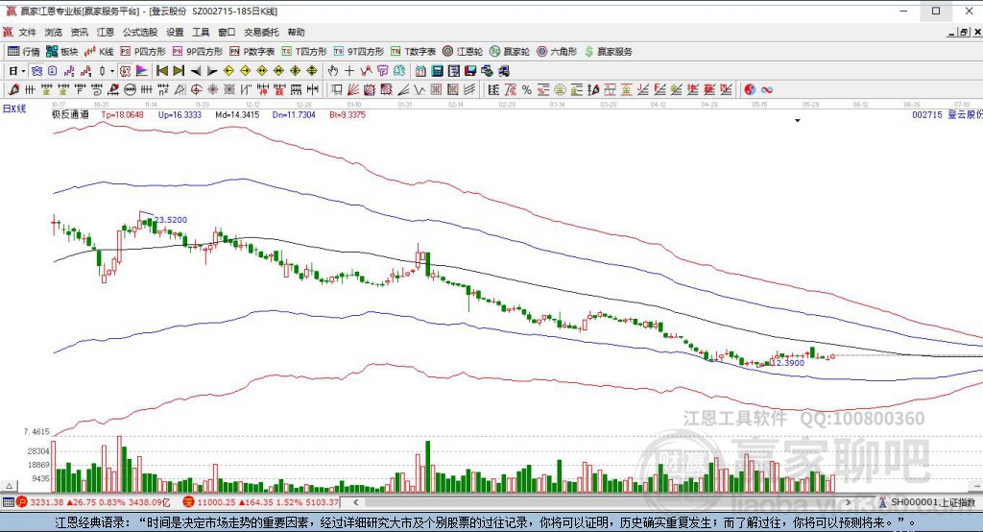Open the 帮助 menu
Screen dimensions: 983x532
pyautogui.click(x=296, y=32)
